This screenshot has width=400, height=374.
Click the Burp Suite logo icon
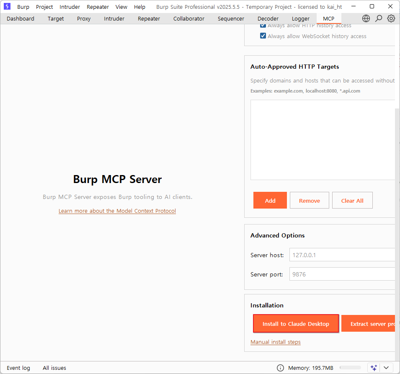click(x=7, y=6)
